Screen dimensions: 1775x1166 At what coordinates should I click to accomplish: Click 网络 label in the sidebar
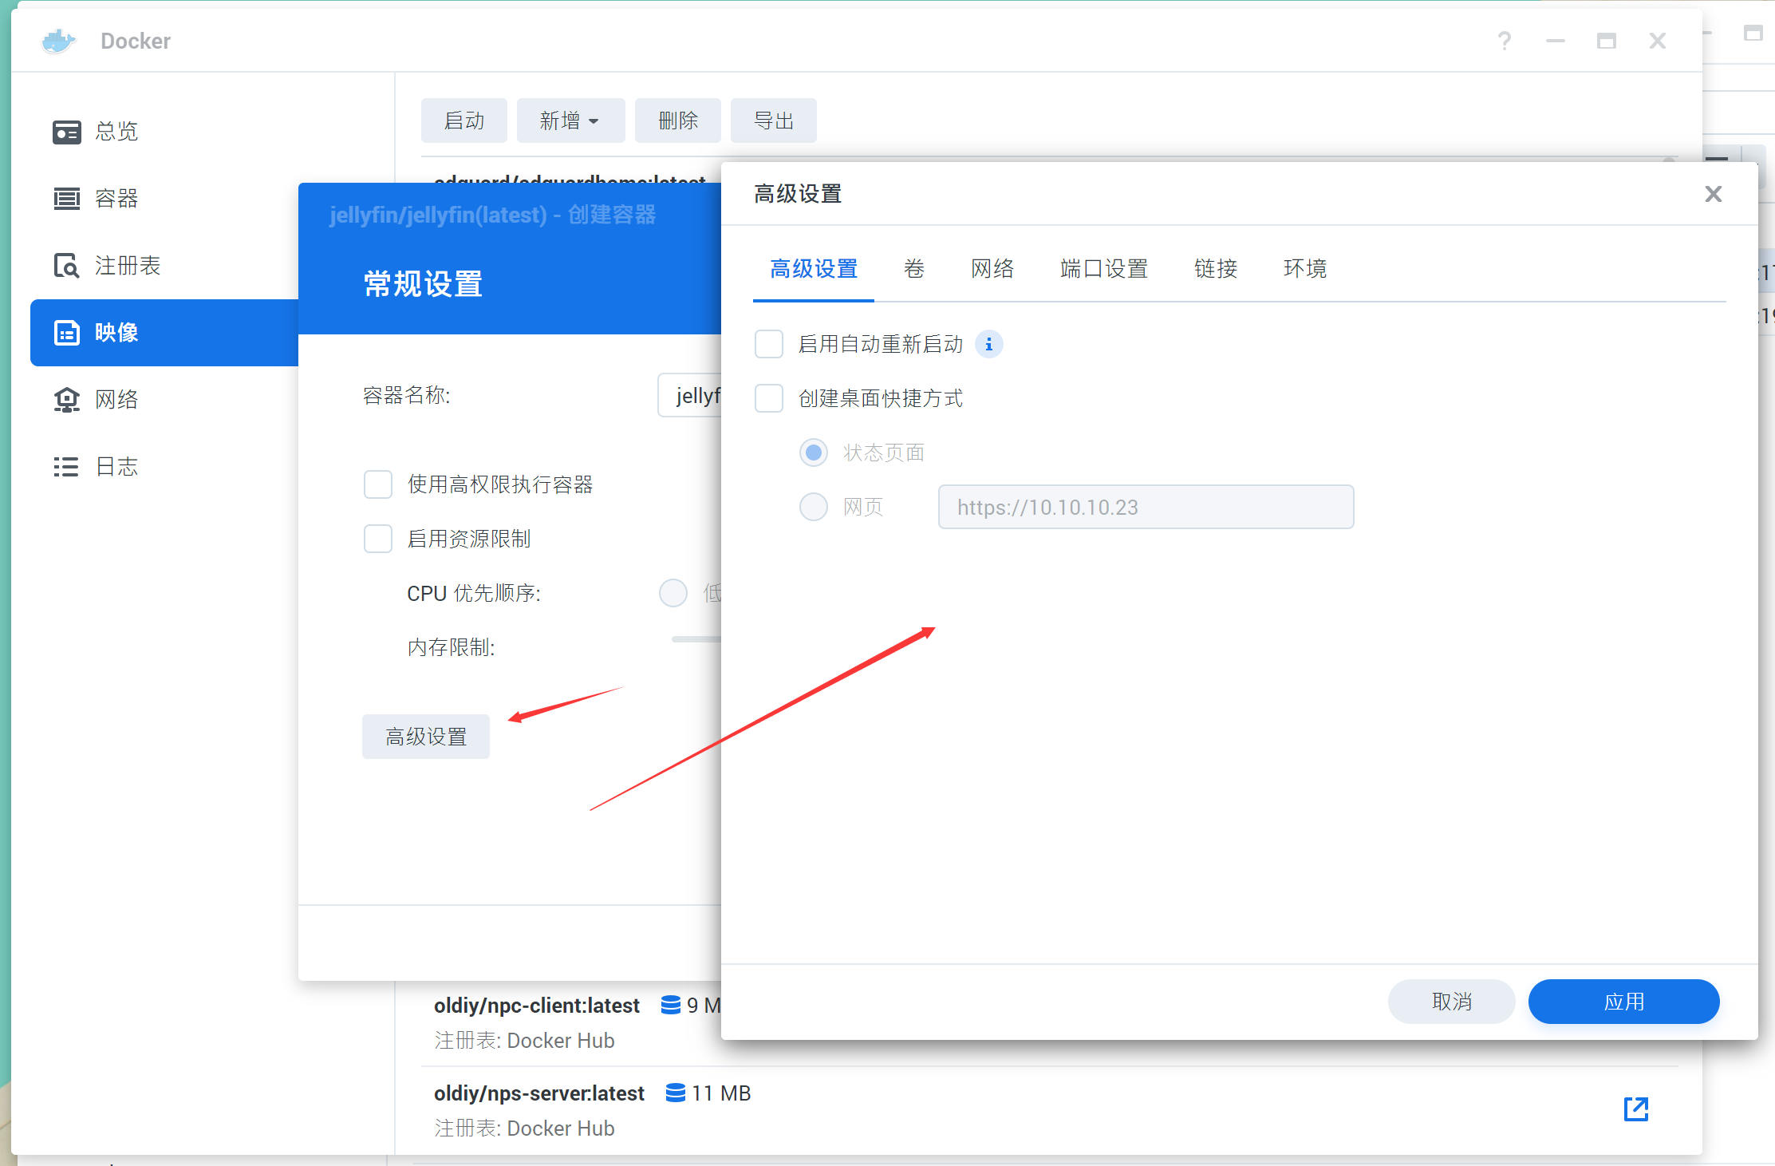(x=116, y=400)
